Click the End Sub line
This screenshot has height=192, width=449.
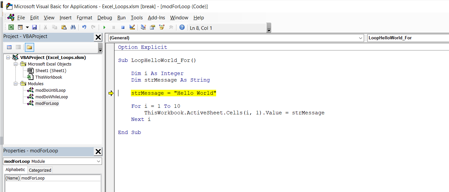pyautogui.click(x=130, y=132)
